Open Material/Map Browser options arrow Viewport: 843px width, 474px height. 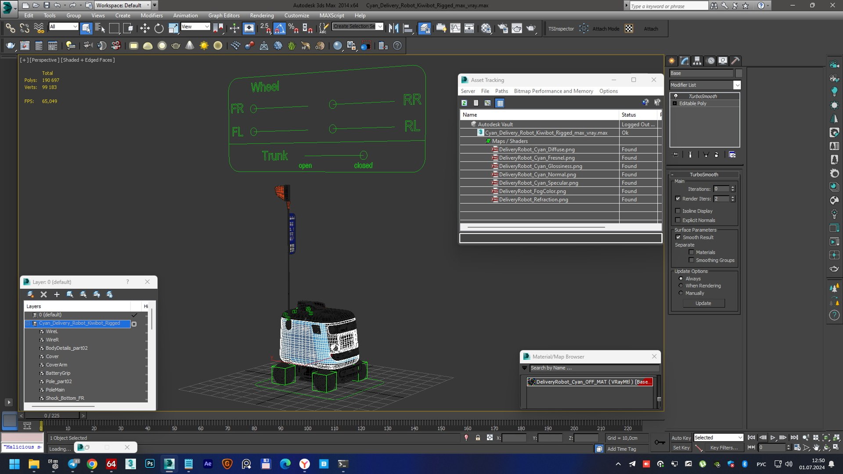point(524,368)
